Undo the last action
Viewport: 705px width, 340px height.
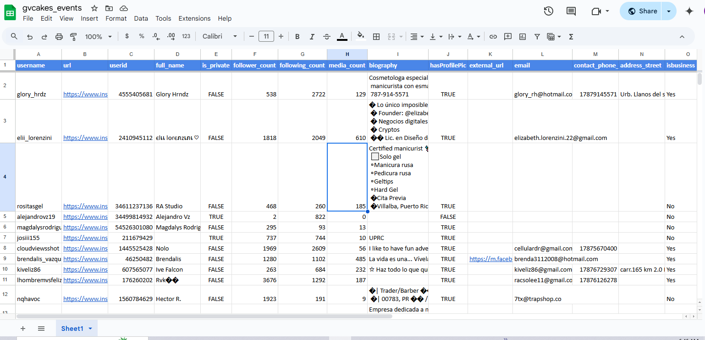30,36
